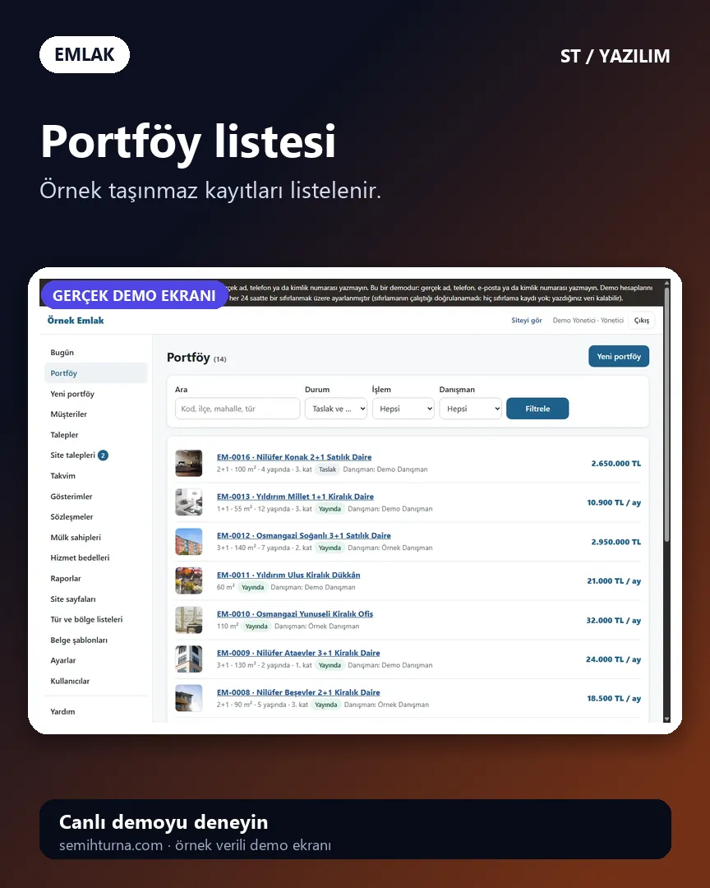This screenshot has height=888, width=710.
Task: Open Ayarlar in the sidebar
Action: click(x=62, y=660)
